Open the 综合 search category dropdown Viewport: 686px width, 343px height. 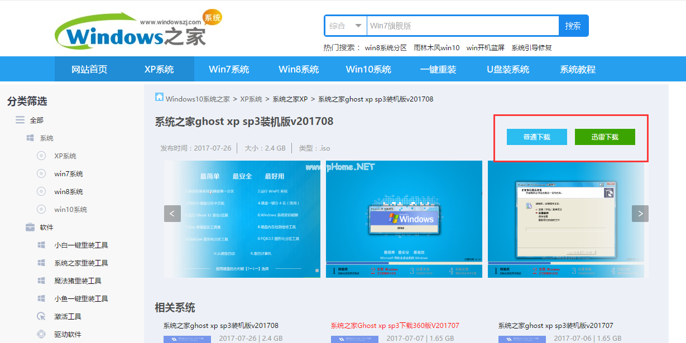[345, 25]
